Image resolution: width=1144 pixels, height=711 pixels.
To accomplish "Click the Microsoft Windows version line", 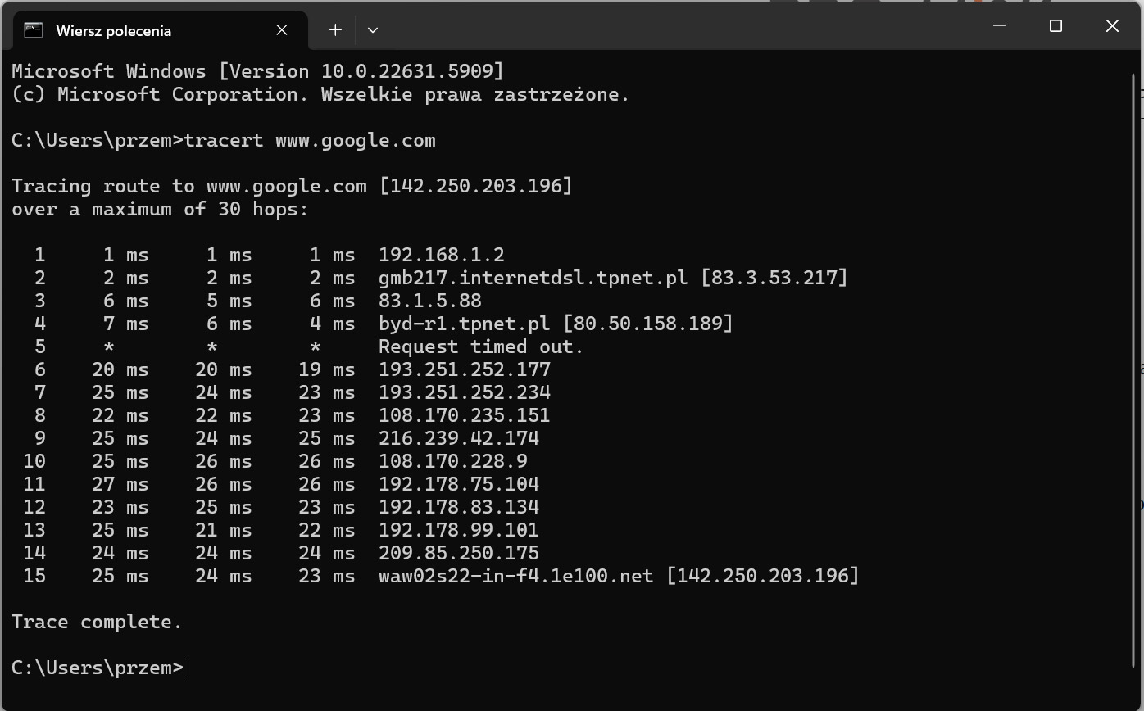I will tap(257, 71).
